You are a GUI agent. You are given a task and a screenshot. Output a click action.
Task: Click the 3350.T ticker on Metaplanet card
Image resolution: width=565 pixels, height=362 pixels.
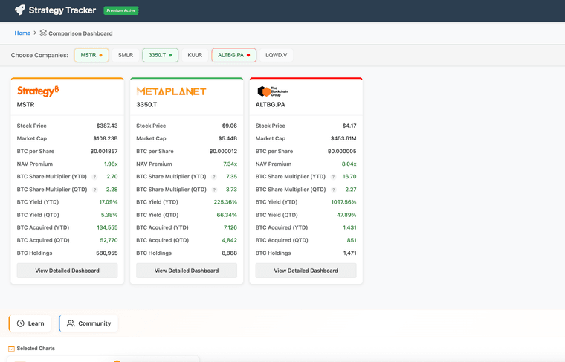pos(146,105)
